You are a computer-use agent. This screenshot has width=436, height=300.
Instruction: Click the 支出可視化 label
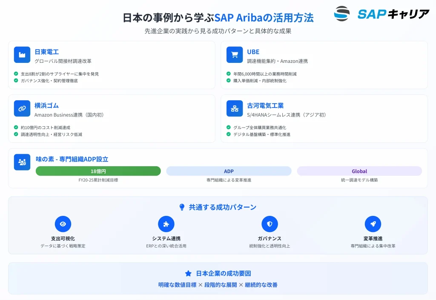(63, 239)
